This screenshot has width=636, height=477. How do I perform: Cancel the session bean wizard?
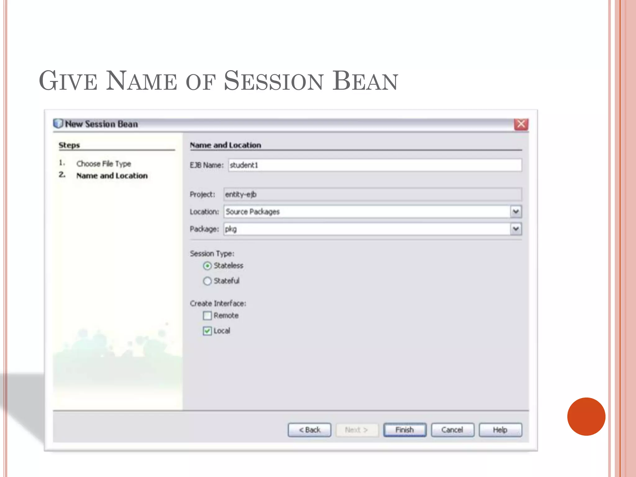coord(452,430)
